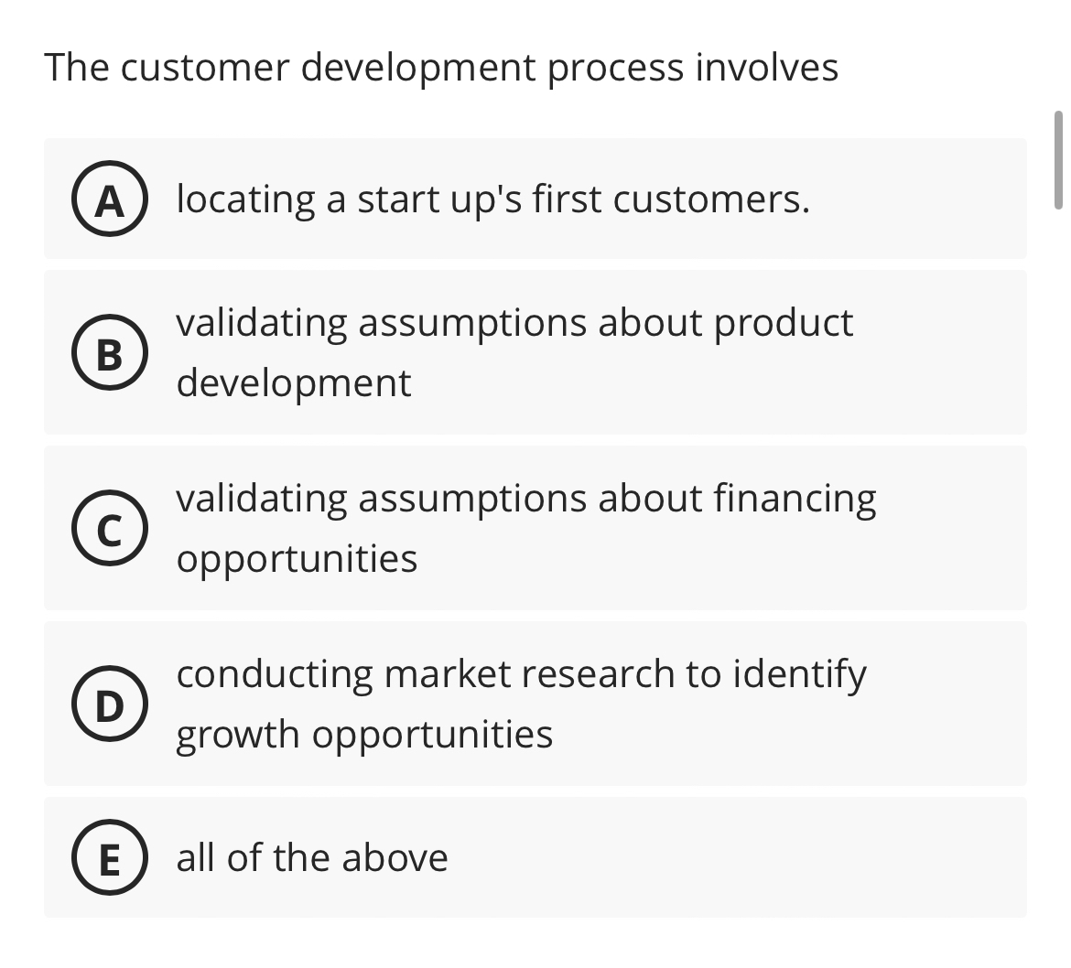Viewport: 1071px width, 968px height.
Task: Click the 'conducting market research' answer row
Action: pos(535,703)
